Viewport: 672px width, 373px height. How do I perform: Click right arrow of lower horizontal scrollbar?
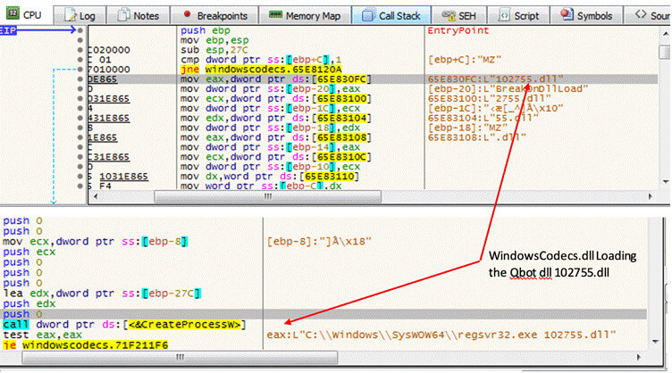(639, 357)
